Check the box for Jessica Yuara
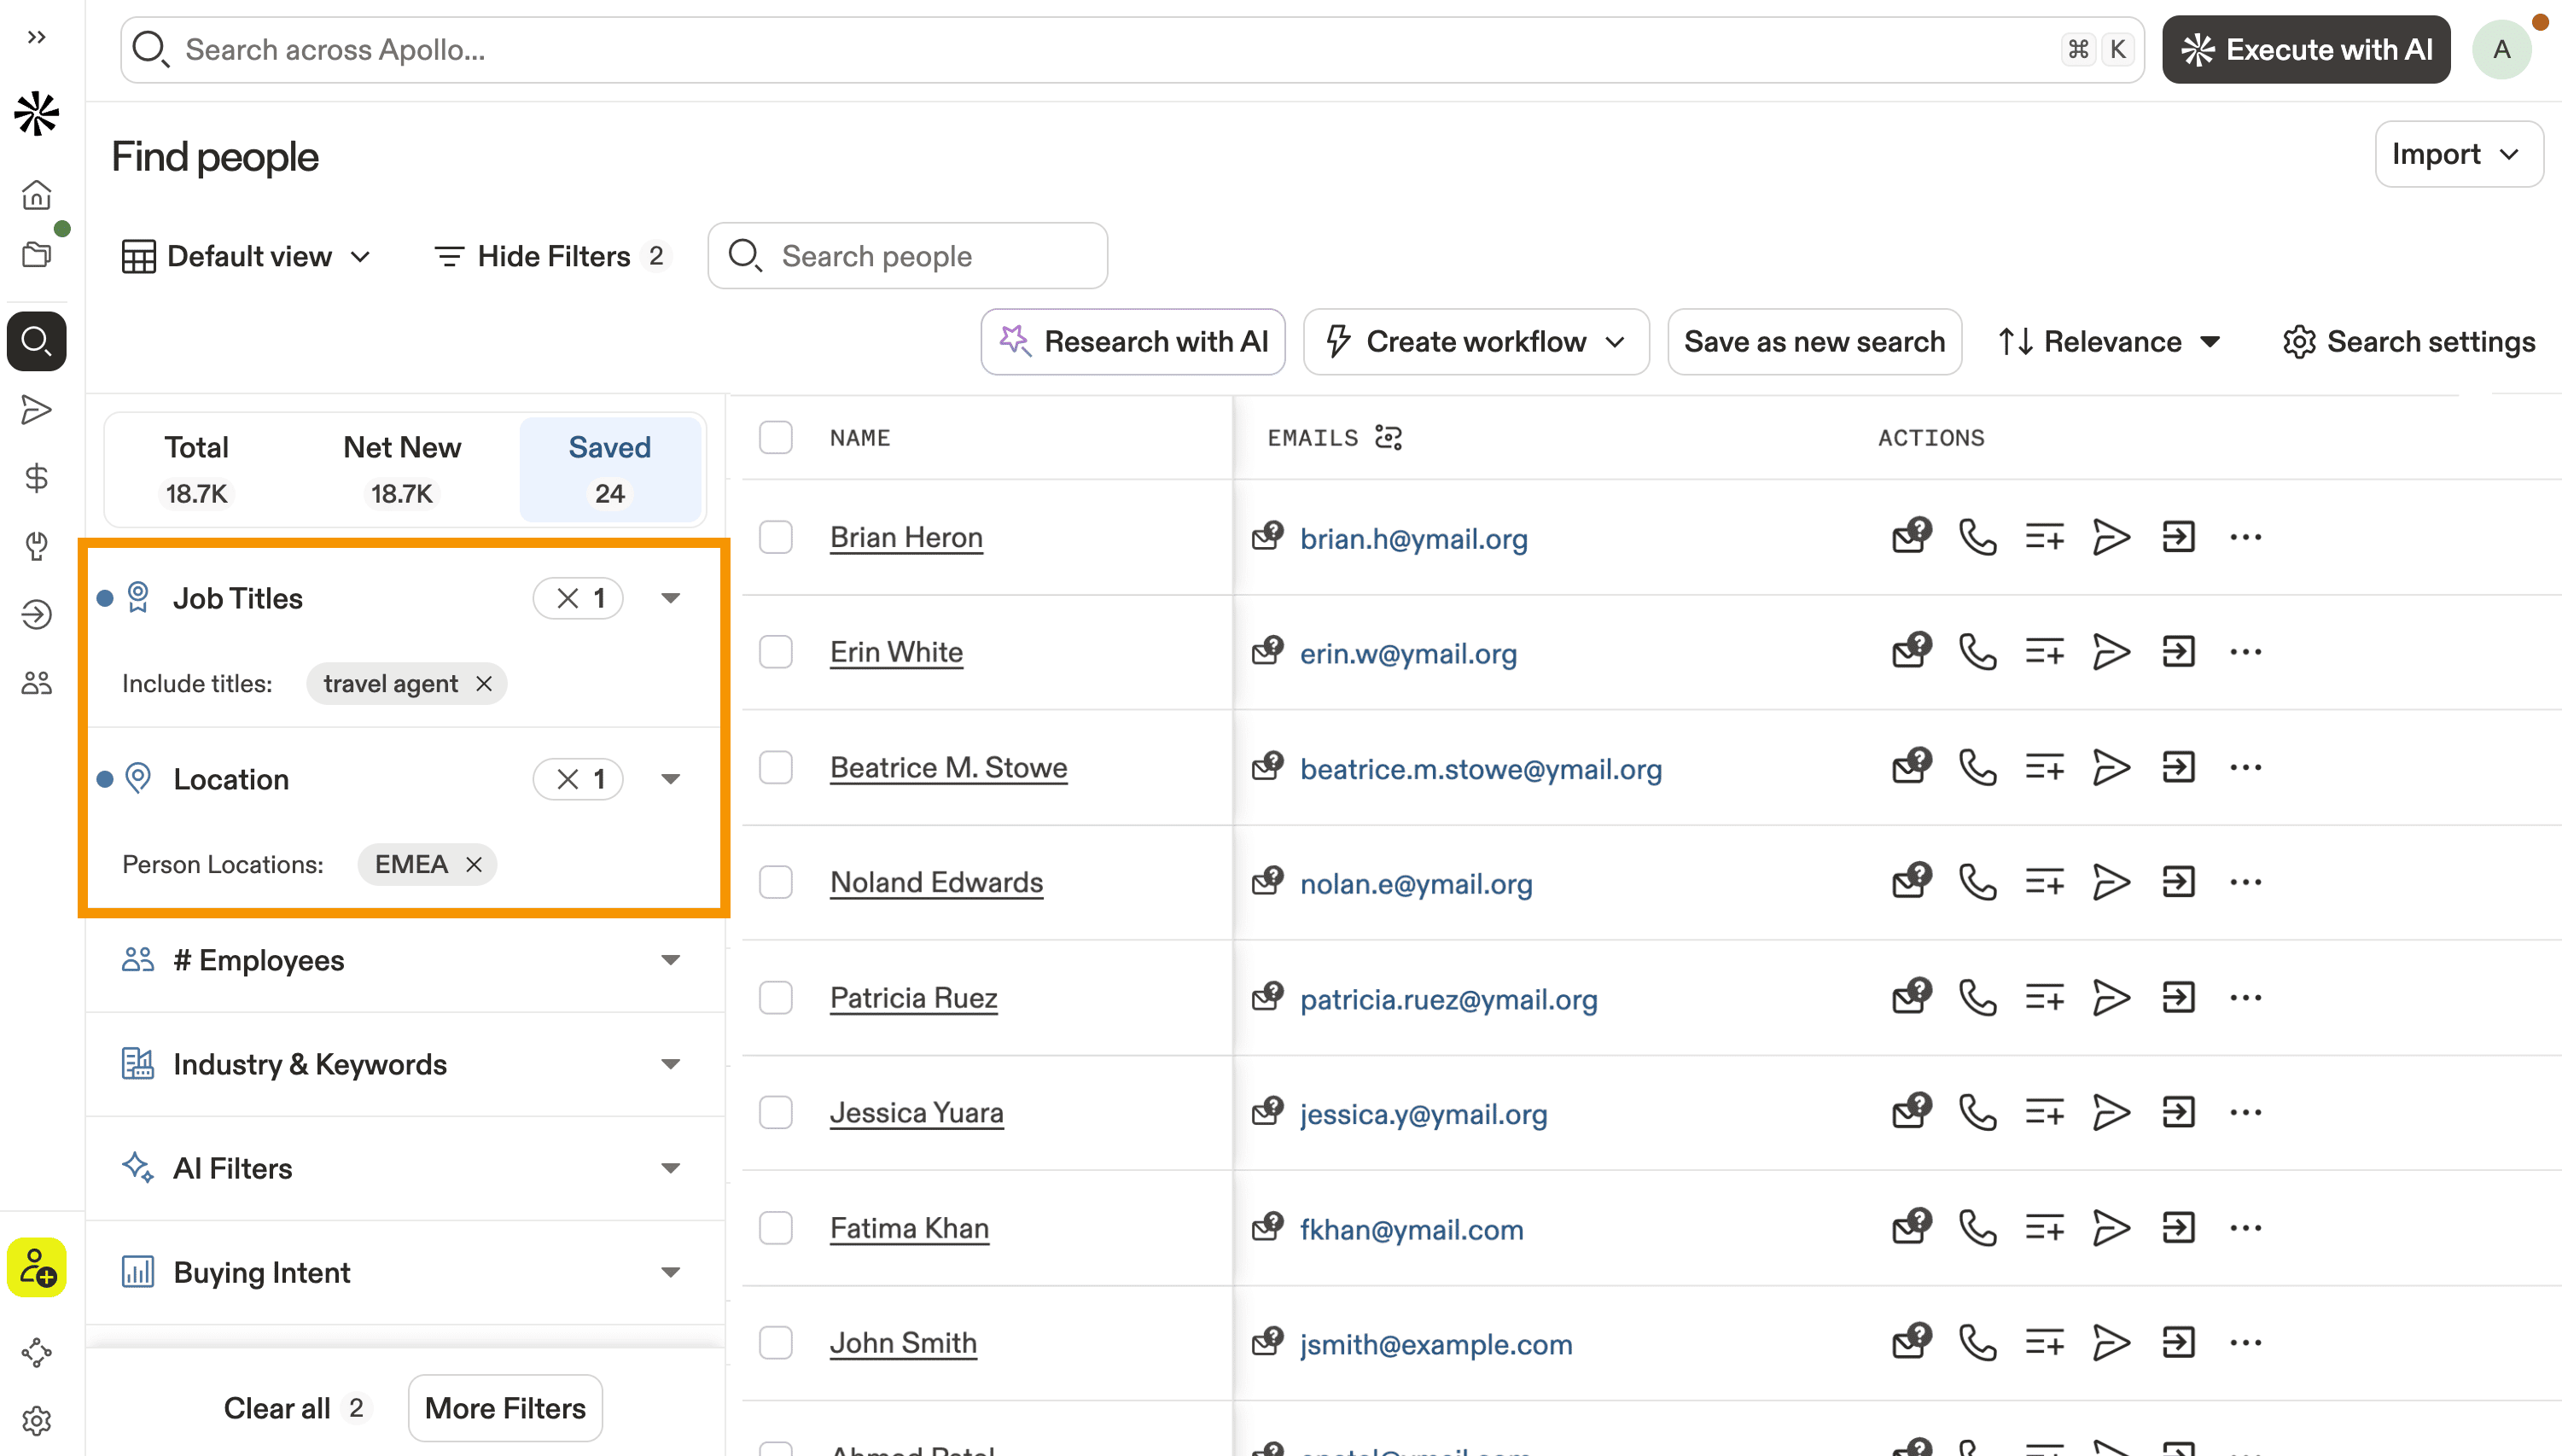 pyautogui.click(x=775, y=1112)
